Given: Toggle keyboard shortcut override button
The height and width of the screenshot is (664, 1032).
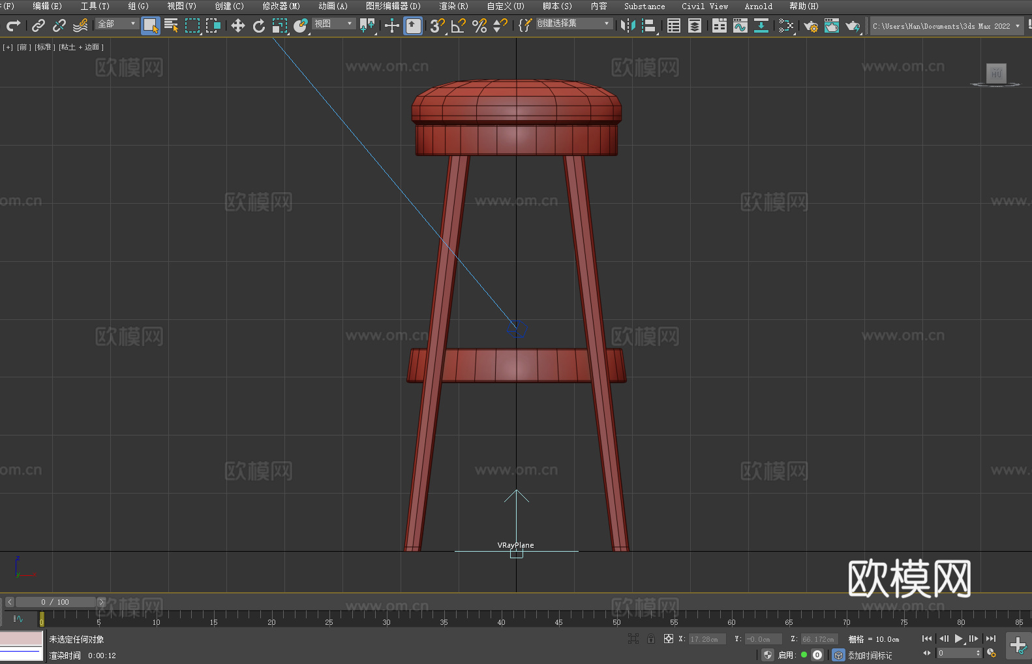Looking at the screenshot, I should click(x=413, y=25).
